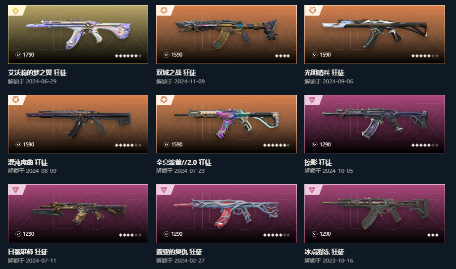Click the VP currency icon on 冰点凝冻 card
456x269 pixels.
click(x=315, y=234)
